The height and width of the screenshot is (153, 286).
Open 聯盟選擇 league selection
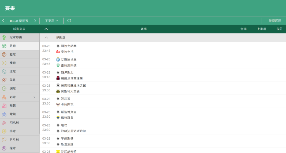tap(275, 21)
